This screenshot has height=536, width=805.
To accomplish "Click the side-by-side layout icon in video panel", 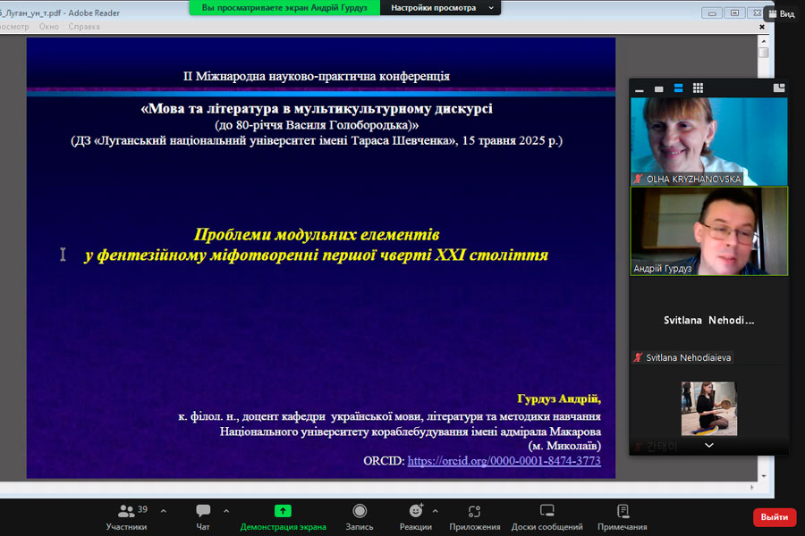I will pos(779,88).
